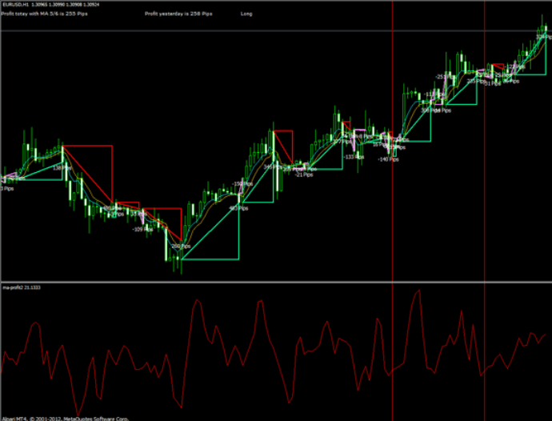Select "Profit today with MA 5/6 is 255 Pips" label
Image resolution: width=552 pixels, height=421 pixels.
44,14
